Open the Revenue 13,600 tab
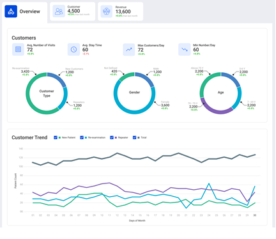 [x=121, y=12]
